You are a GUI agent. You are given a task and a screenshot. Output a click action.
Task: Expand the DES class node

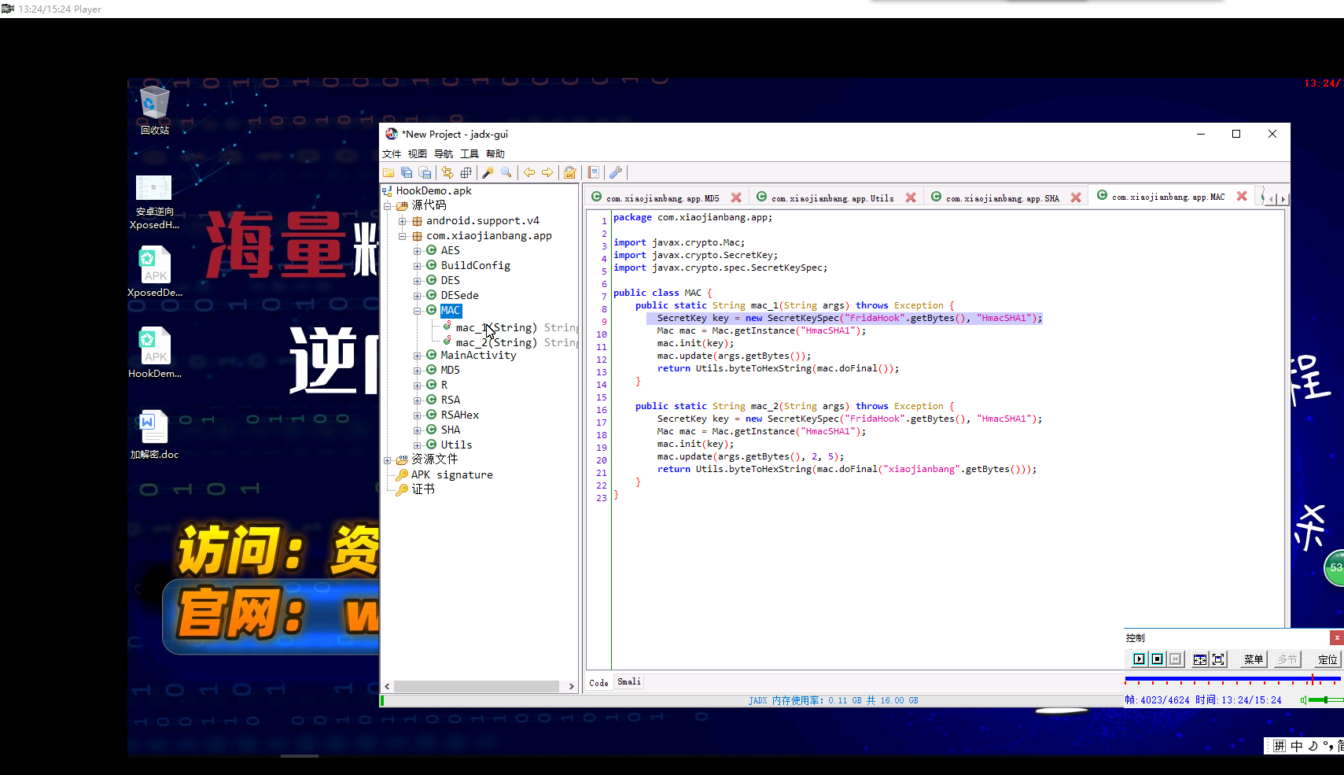pos(418,281)
